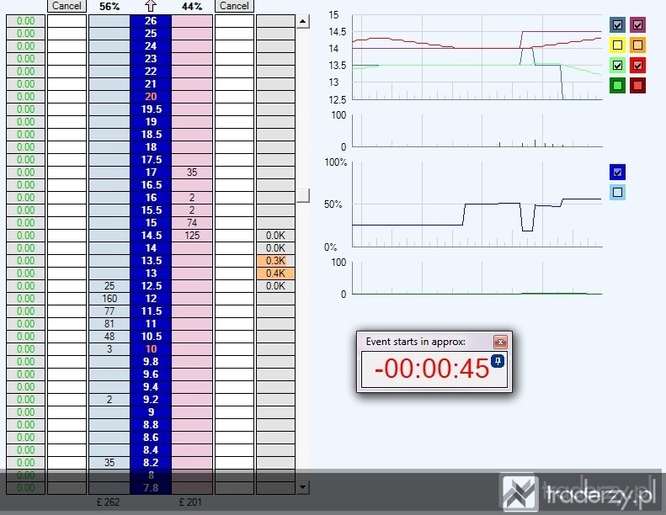Click back amount 3 at price 10
Viewport: 666px width, 515px height.
(109, 349)
